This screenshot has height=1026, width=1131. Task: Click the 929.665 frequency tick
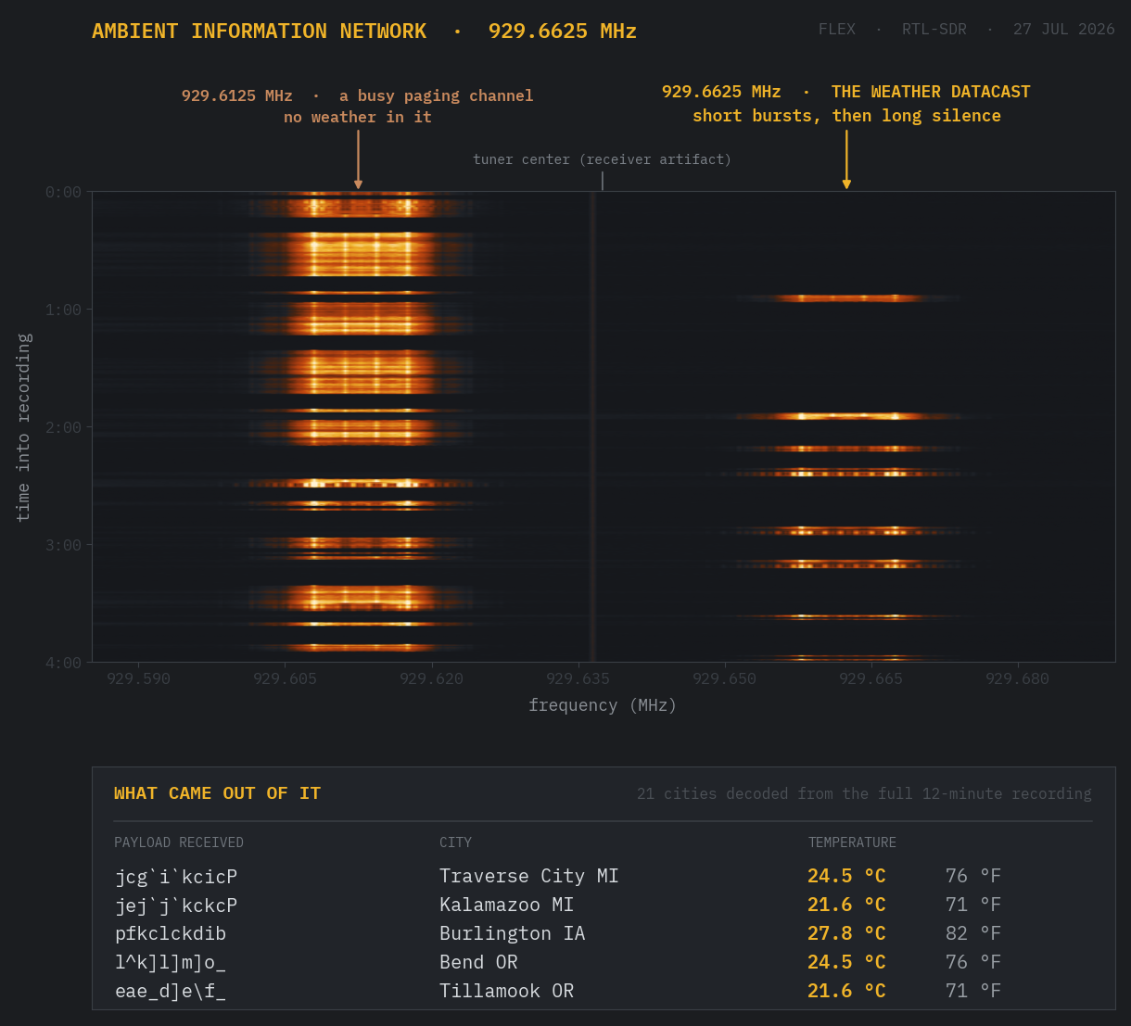871,678
